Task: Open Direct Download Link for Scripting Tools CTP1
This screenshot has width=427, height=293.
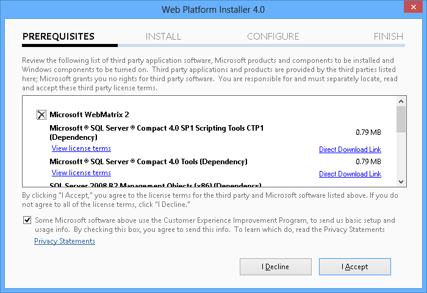Action: [350, 150]
